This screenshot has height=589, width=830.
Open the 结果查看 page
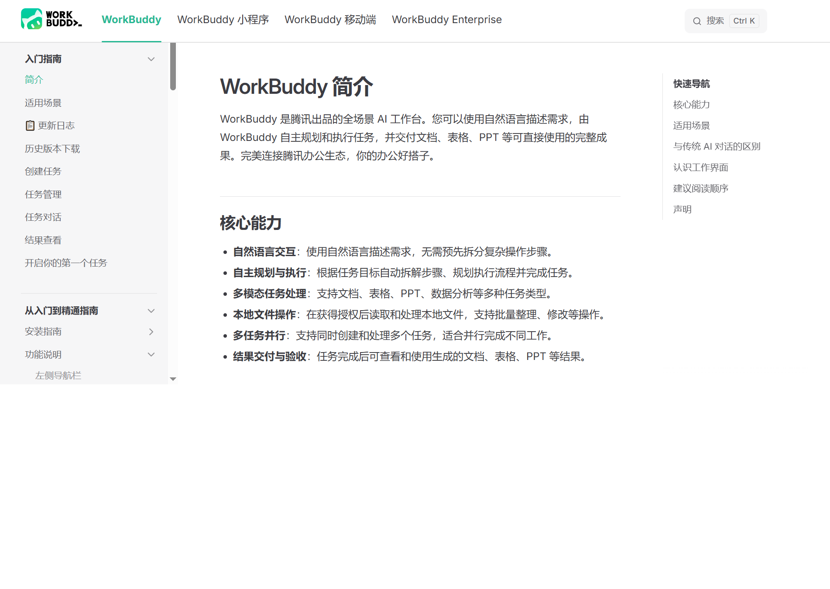(x=43, y=240)
